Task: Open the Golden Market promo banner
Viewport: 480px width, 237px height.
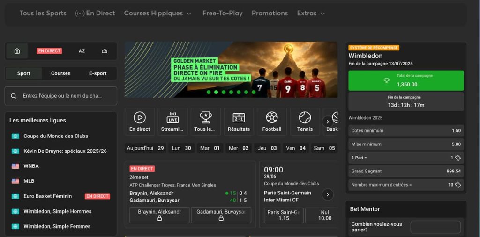Action: [231, 70]
